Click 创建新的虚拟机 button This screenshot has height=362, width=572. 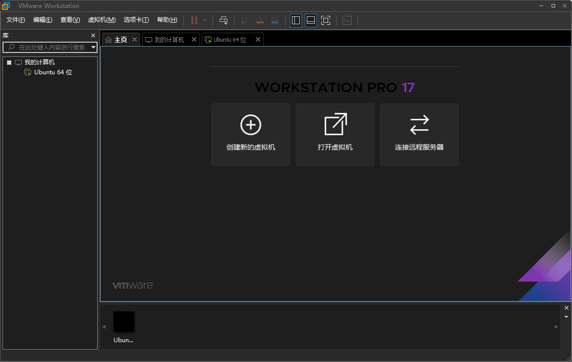[x=251, y=135]
